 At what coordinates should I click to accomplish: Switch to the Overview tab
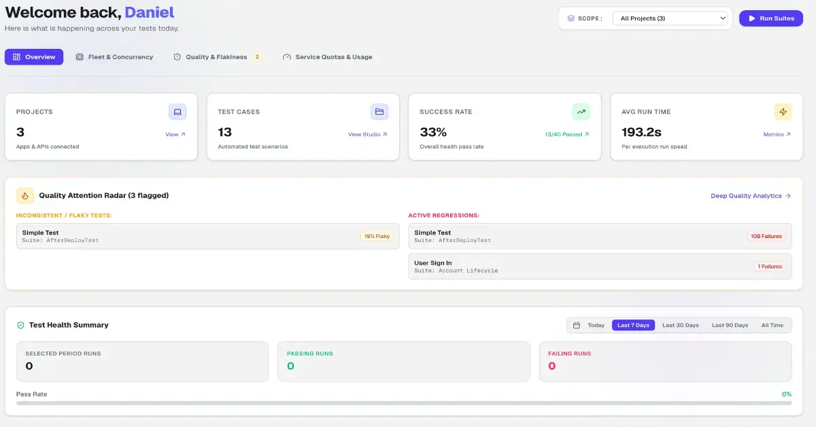point(34,57)
